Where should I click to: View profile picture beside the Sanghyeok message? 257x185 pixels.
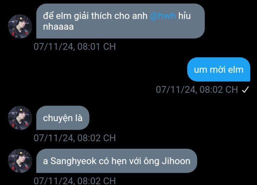[x=20, y=161]
